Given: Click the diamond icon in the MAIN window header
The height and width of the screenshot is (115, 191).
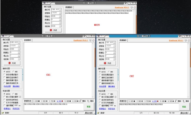Looking at the screenshot, I should [x=131, y=7].
